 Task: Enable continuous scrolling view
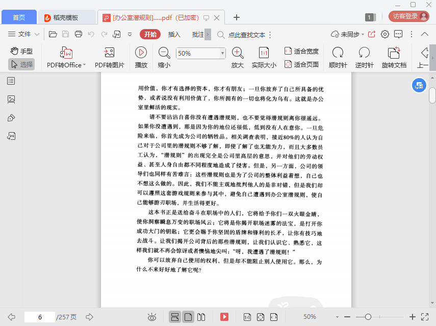click(x=175, y=317)
